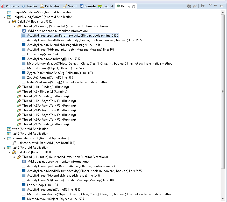227x202 pixels.
Task: Click the greyed Disconnect toolbar icon
Action: click(195, 6)
